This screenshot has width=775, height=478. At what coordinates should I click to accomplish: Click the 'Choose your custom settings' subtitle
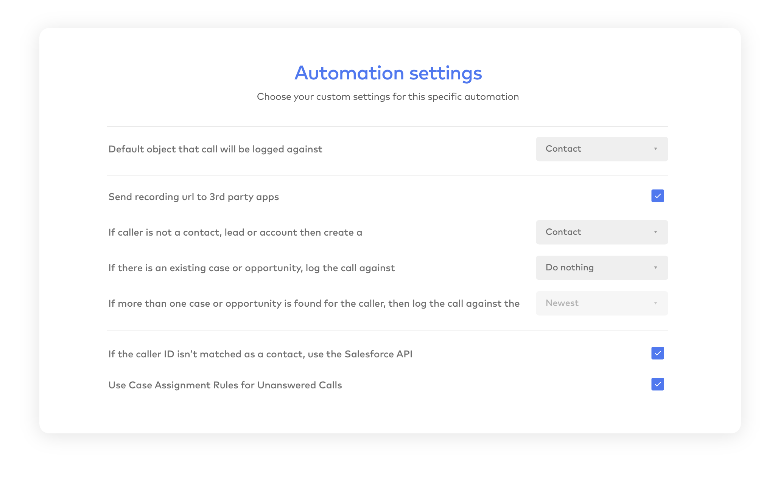click(387, 97)
